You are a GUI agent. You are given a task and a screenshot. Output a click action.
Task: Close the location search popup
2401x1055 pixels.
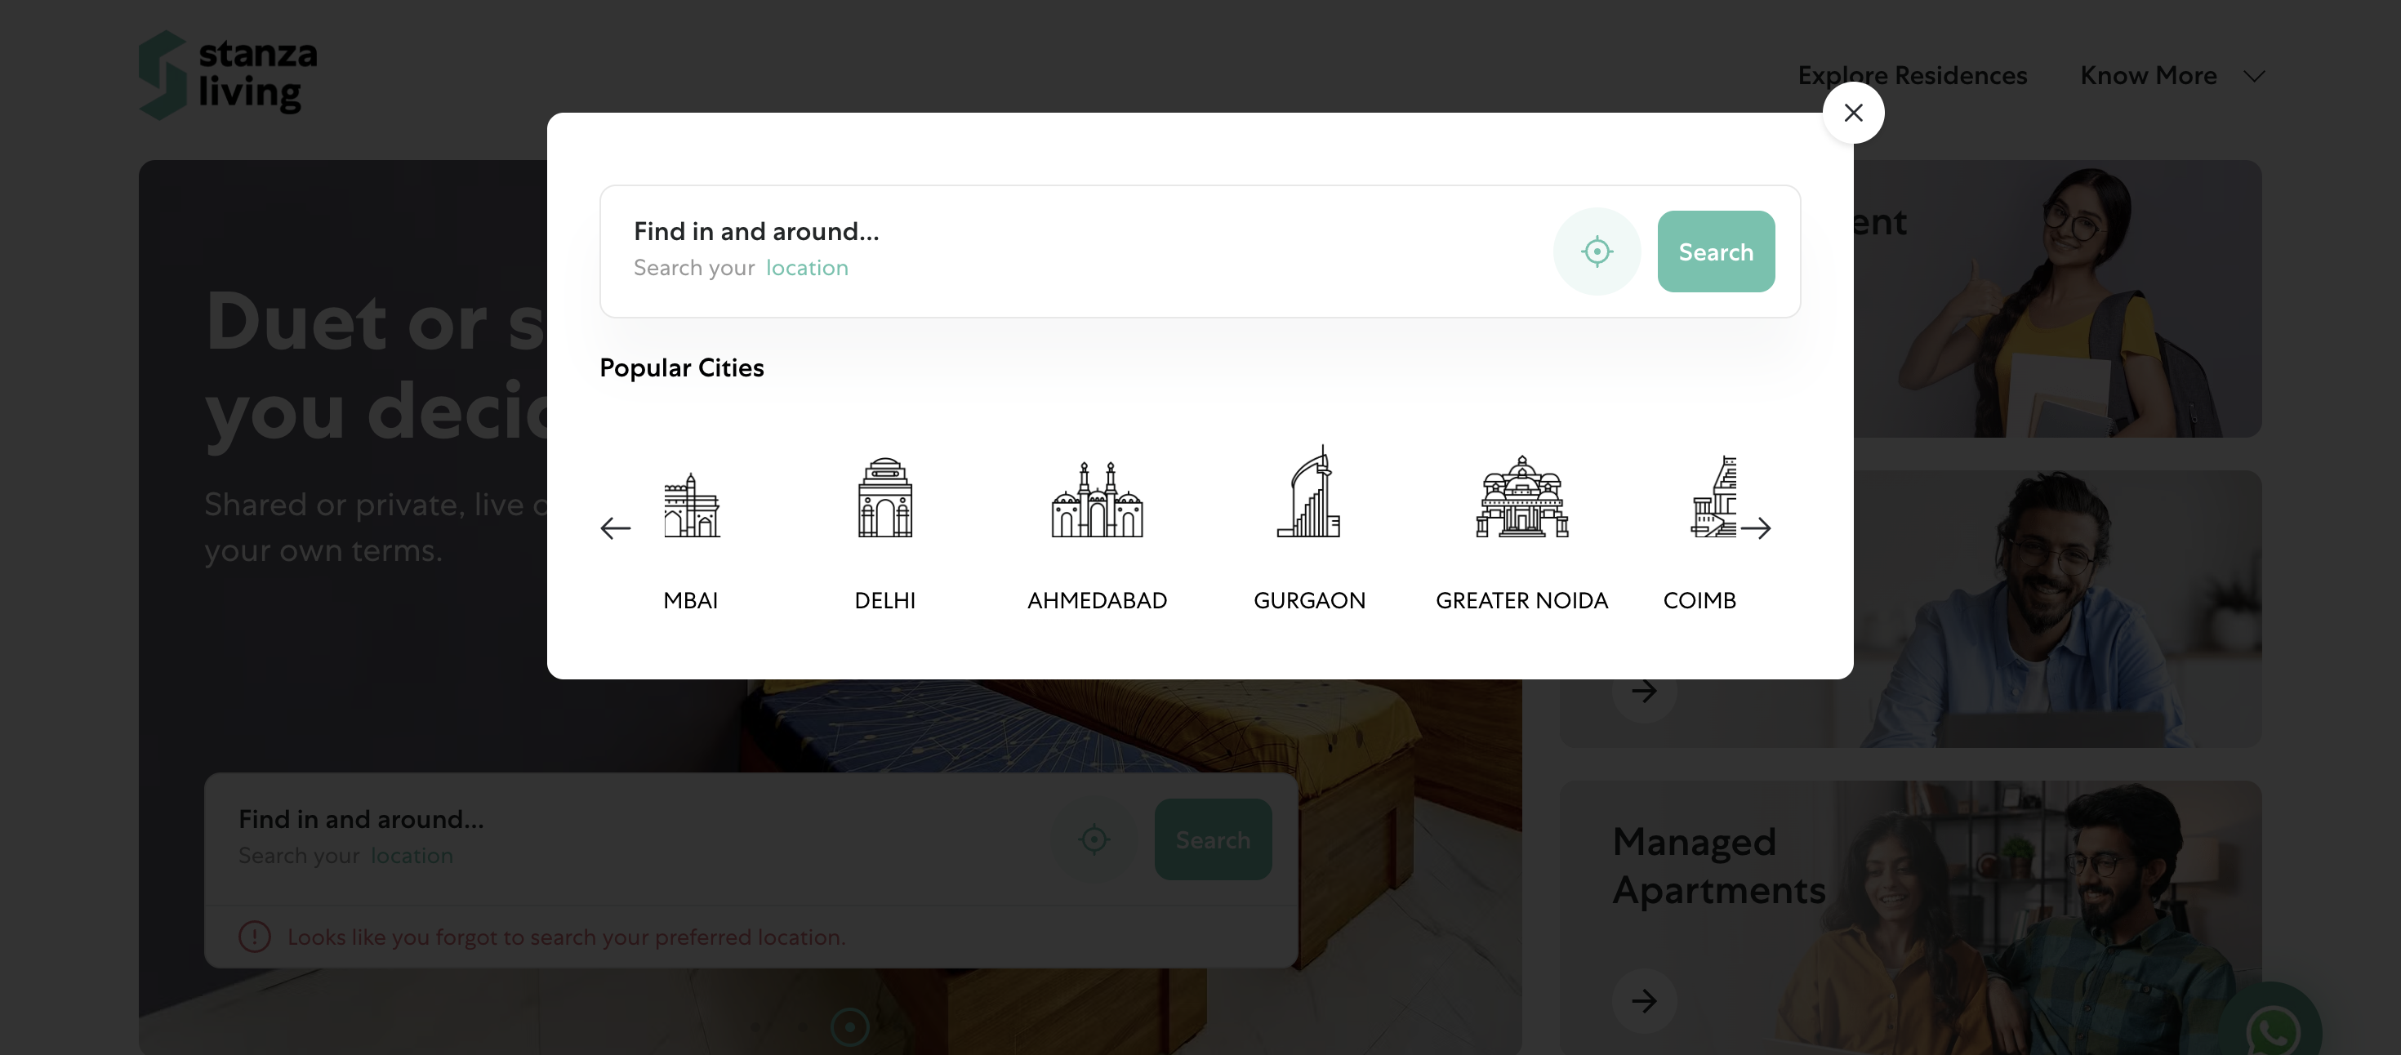tap(1853, 113)
